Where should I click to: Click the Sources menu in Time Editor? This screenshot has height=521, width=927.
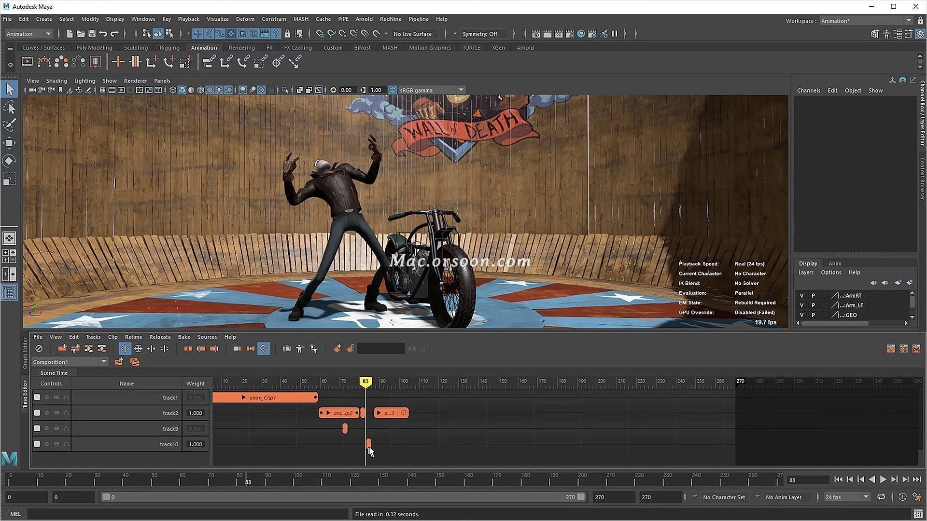pyautogui.click(x=208, y=337)
